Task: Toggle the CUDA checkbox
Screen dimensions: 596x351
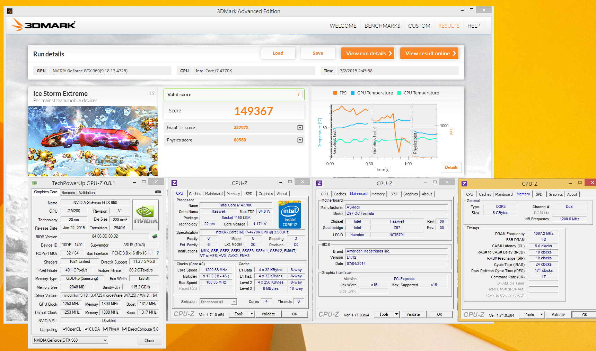Action: [86, 329]
